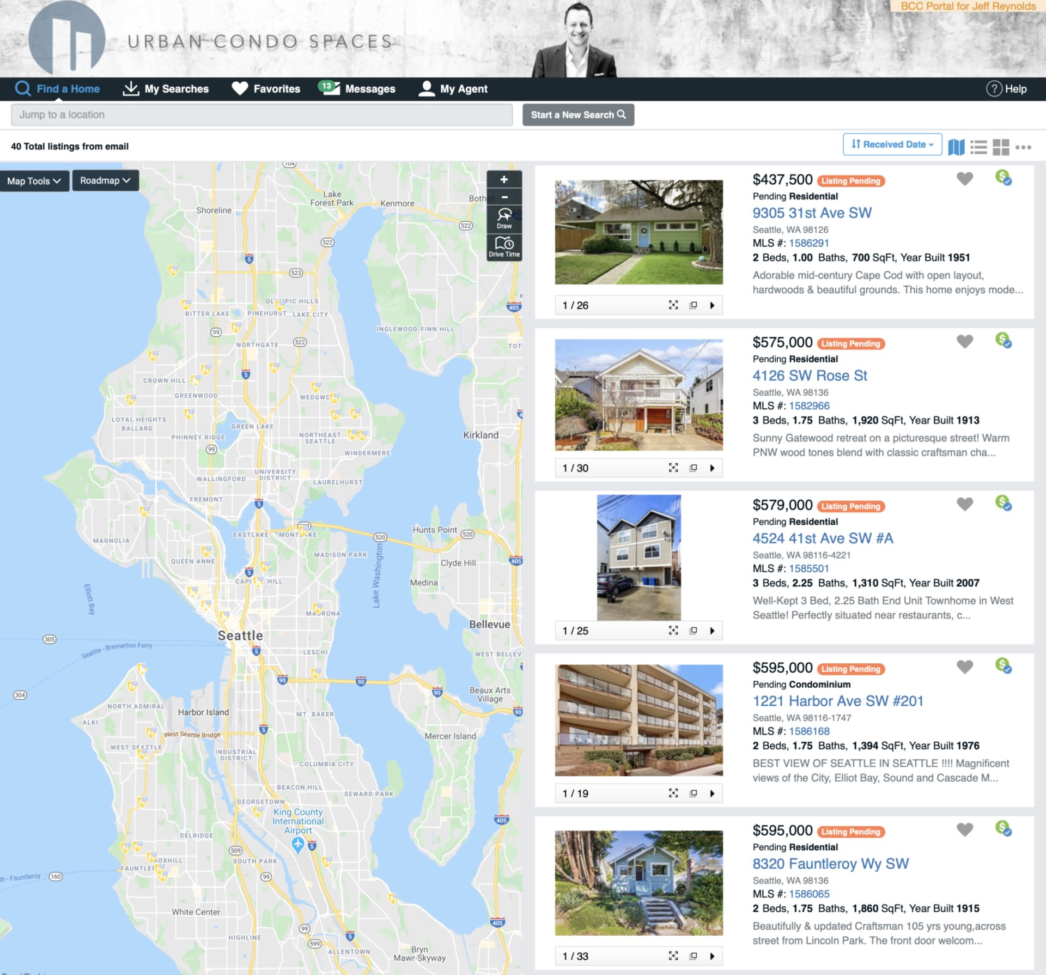Expand the Map Tools dropdown
This screenshot has width=1046, height=975.
click(34, 180)
